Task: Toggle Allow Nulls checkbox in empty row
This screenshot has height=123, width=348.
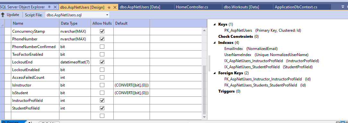Action: (102, 116)
